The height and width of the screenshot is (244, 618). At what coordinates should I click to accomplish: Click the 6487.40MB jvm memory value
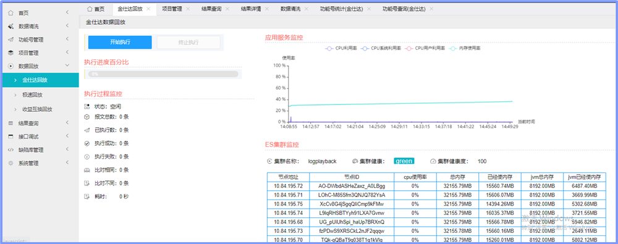pyautogui.click(x=585, y=186)
